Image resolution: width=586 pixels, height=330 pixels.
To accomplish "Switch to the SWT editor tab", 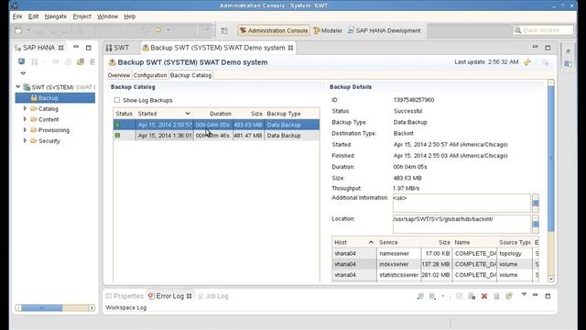I will (118, 48).
